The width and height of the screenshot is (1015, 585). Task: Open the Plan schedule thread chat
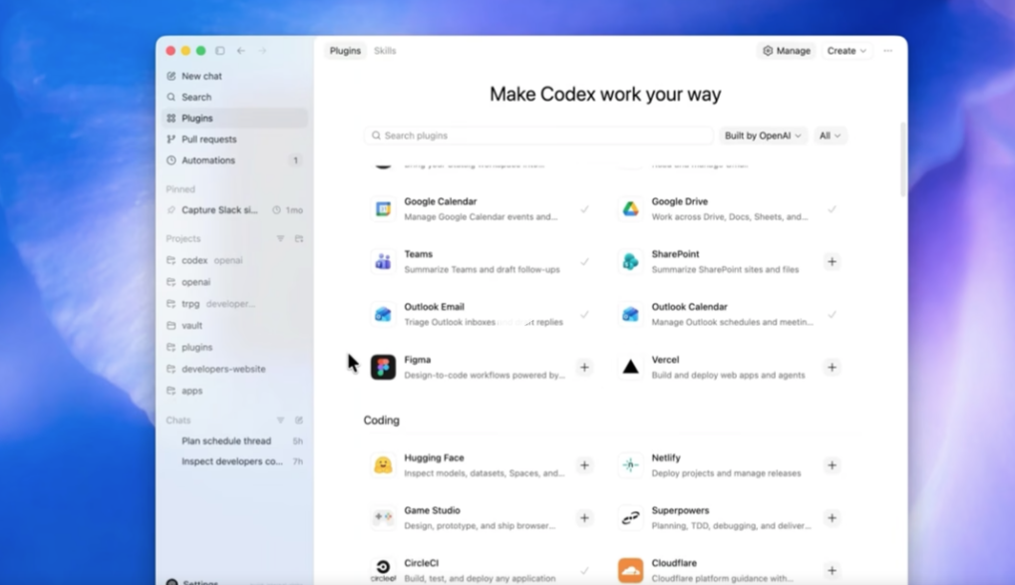[226, 440]
